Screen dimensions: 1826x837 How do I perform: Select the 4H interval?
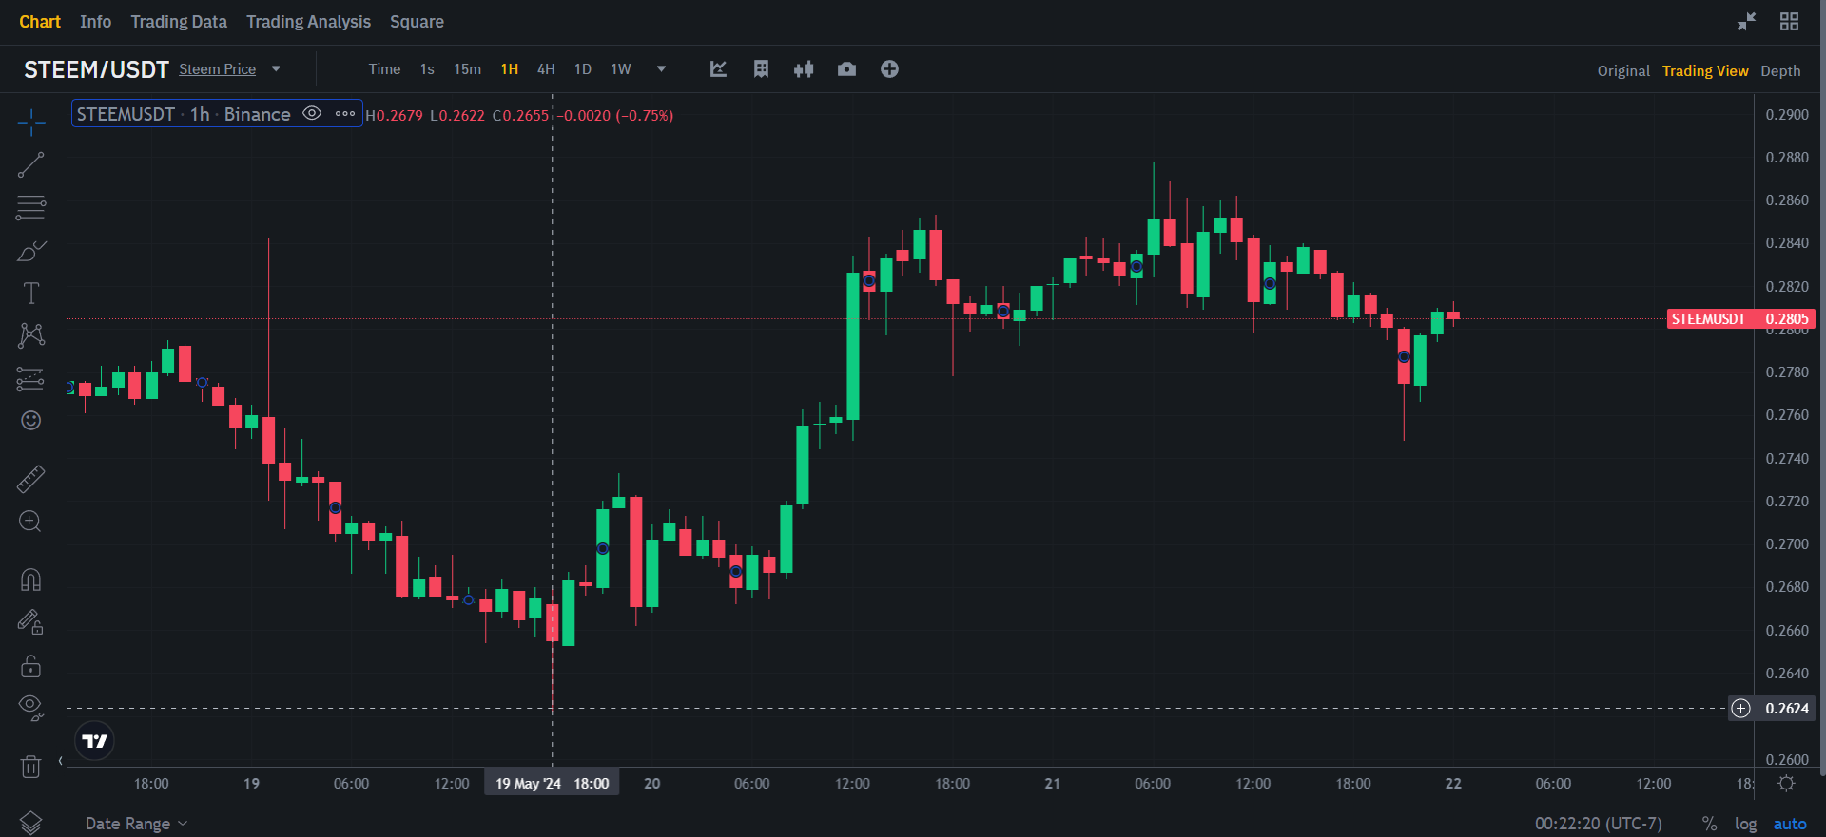point(546,69)
